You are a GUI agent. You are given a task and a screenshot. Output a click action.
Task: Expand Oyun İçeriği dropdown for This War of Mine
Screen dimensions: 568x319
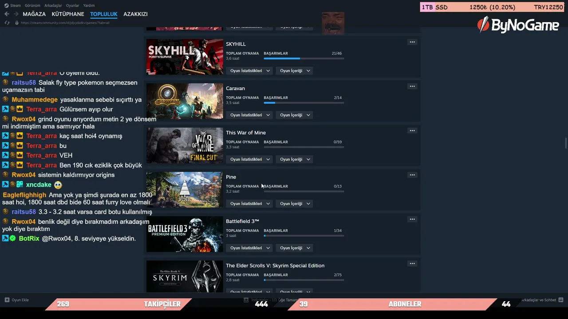(x=295, y=159)
